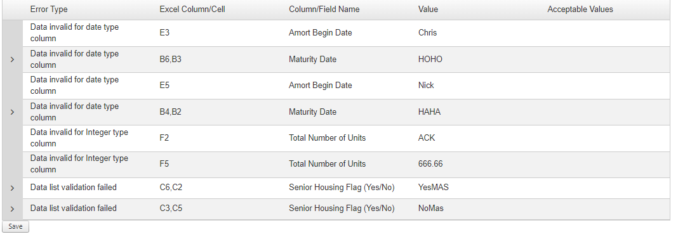The image size is (678, 237).
Task: Click the Column/Field Name header
Action: (x=324, y=9)
